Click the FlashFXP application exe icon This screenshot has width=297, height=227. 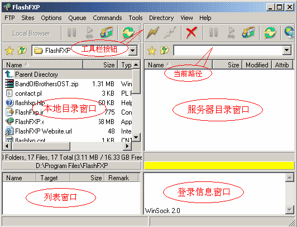(9, 121)
